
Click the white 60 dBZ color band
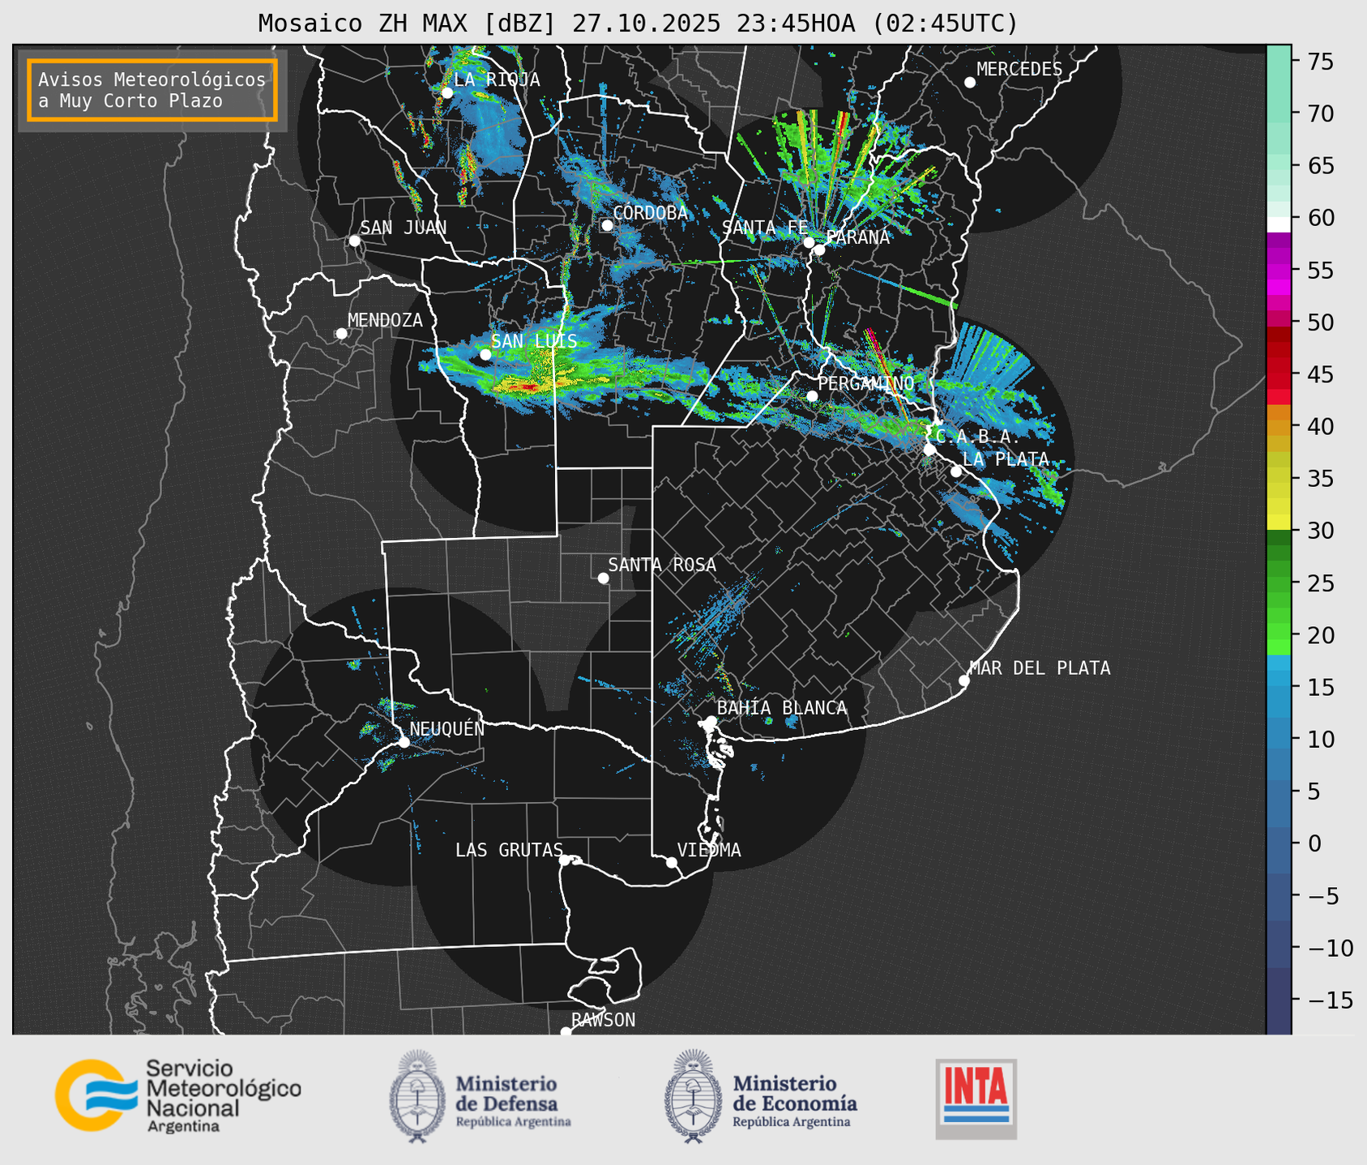[x=1279, y=224]
